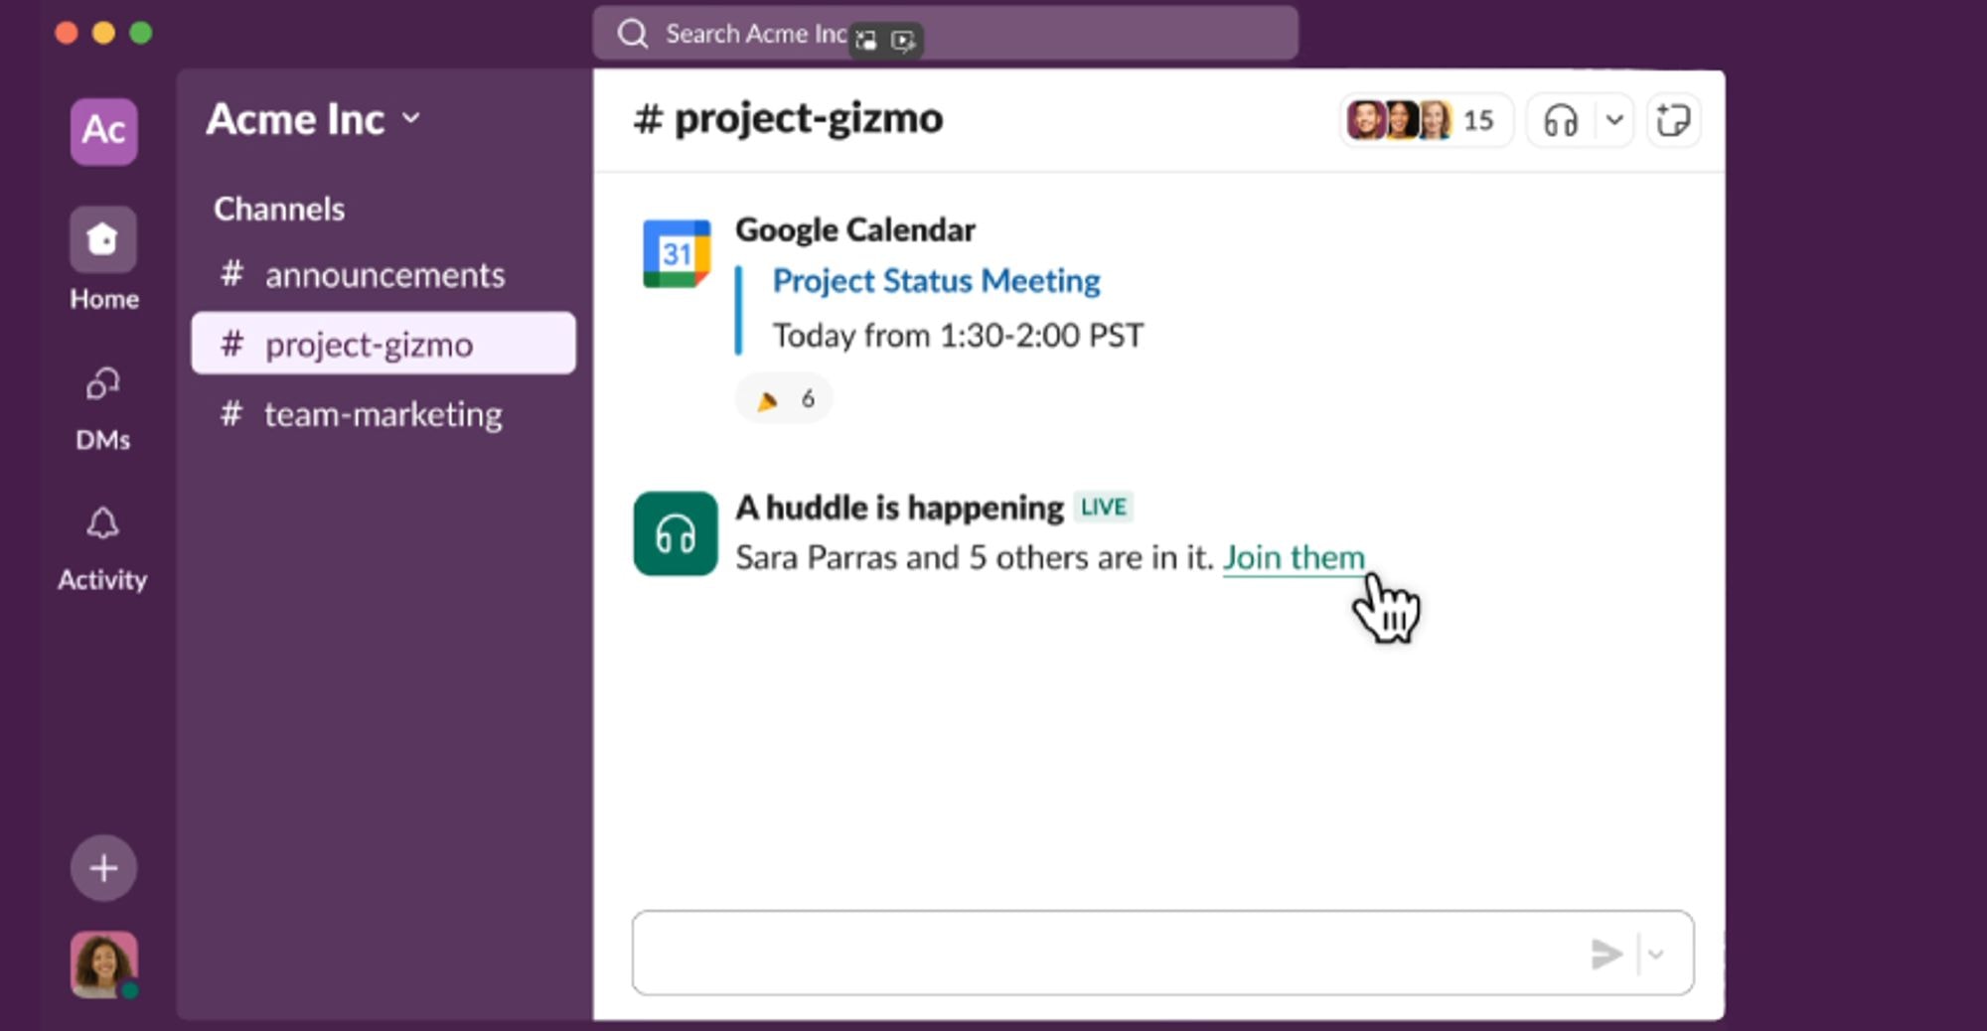This screenshot has height=1031, width=1987.
Task: Click the green huddle headphones avatar
Action: click(676, 534)
